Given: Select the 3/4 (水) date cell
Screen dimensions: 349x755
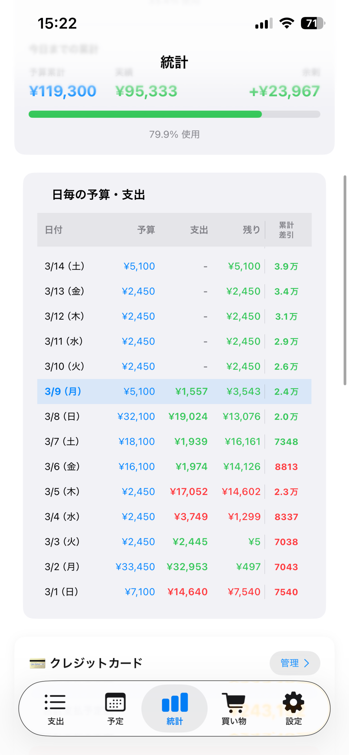Looking at the screenshot, I should pyautogui.click(x=62, y=517).
